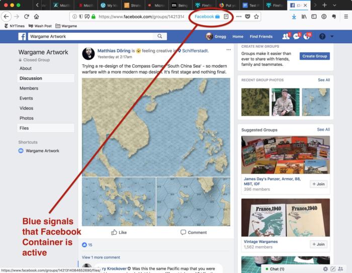The height and width of the screenshot is (273, 352).
Task: Open friend requests icon
Action: 286,36
